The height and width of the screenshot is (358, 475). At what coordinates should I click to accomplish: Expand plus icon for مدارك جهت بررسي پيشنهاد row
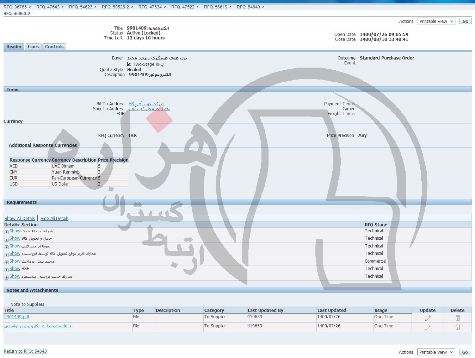(x=6, y=277)
